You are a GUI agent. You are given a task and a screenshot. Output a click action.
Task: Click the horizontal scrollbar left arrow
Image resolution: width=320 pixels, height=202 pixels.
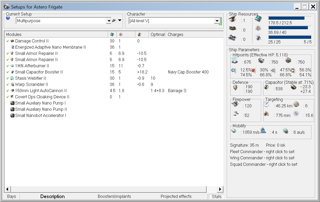coord(7,189)
